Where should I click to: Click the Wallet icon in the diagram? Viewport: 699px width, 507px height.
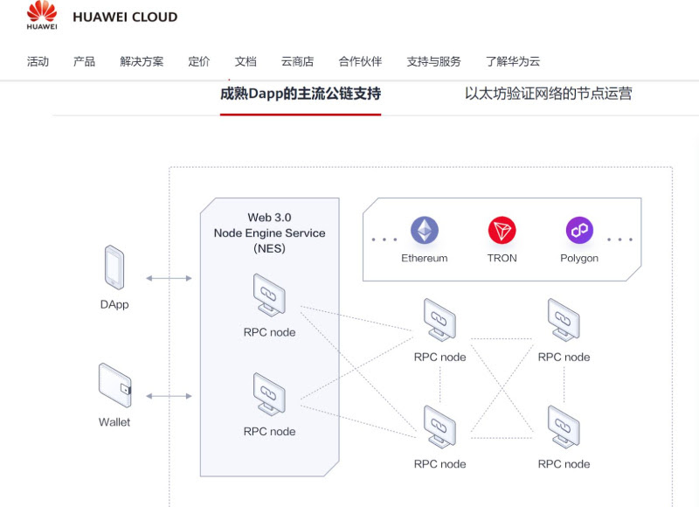[x=115, y=385]
